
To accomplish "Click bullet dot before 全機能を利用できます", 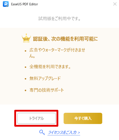I will 26,67.
